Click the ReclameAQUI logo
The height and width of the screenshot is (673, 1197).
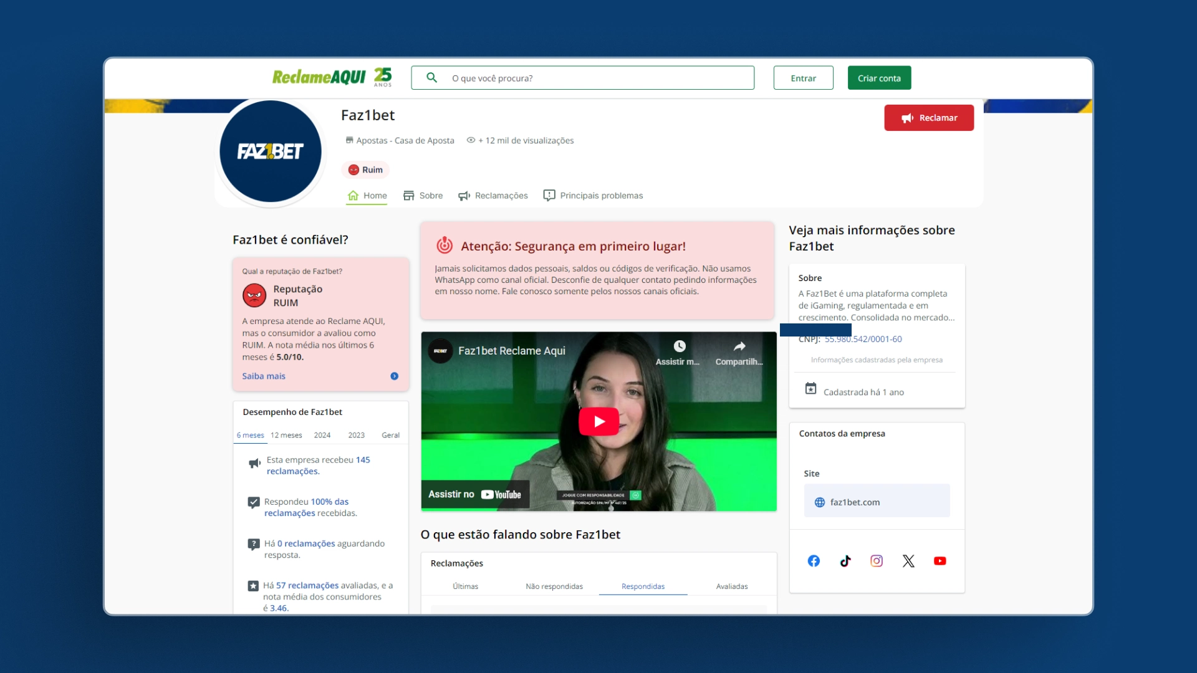(x=319, y=77)
